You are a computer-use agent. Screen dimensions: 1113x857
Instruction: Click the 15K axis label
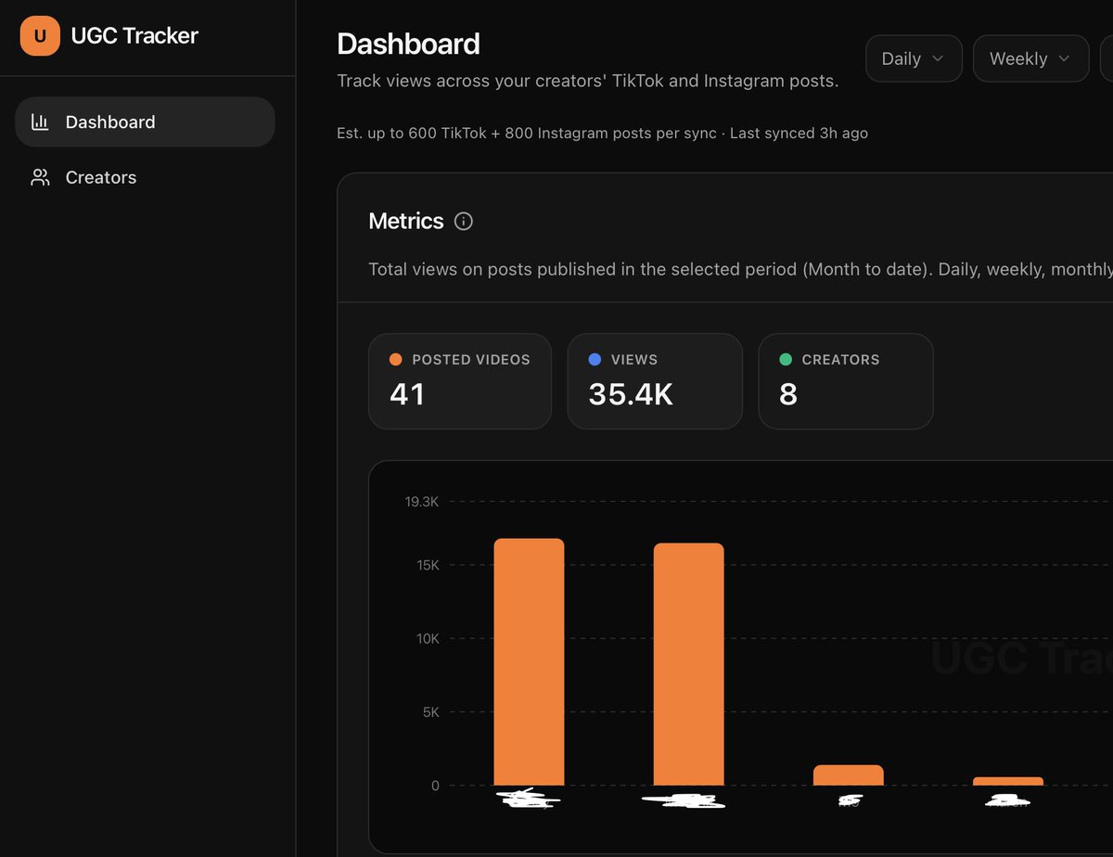coord(429,565)
